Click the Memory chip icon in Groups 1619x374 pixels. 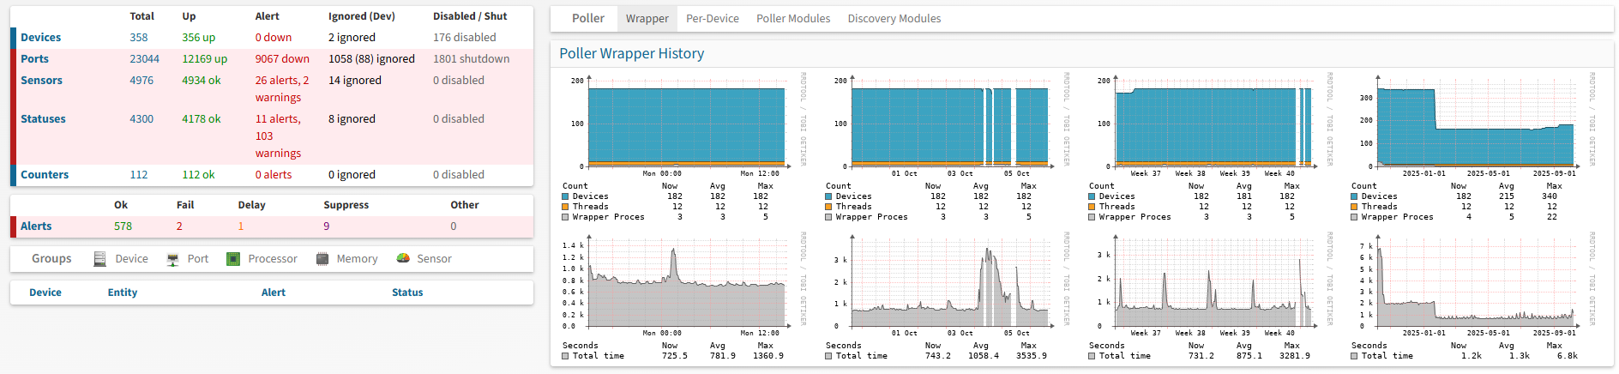coord(322,259)
